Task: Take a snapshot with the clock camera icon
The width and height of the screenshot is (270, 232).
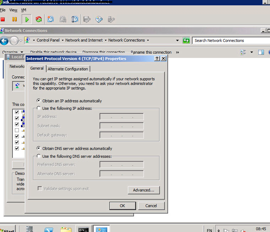Action: [x=50, y=19]
